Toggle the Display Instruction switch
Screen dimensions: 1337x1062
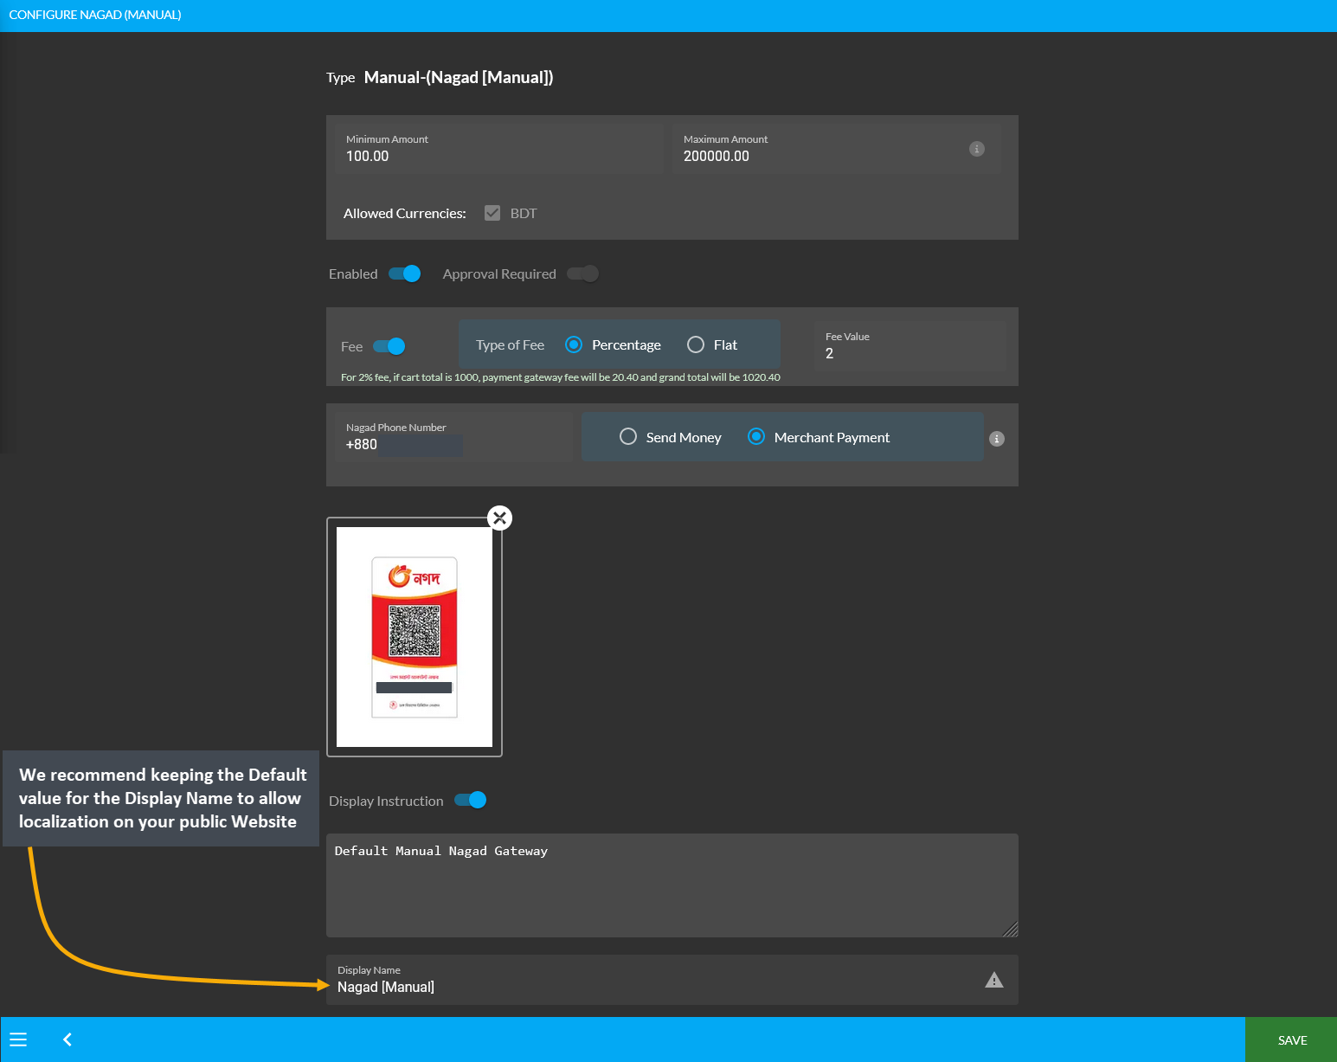471,800
